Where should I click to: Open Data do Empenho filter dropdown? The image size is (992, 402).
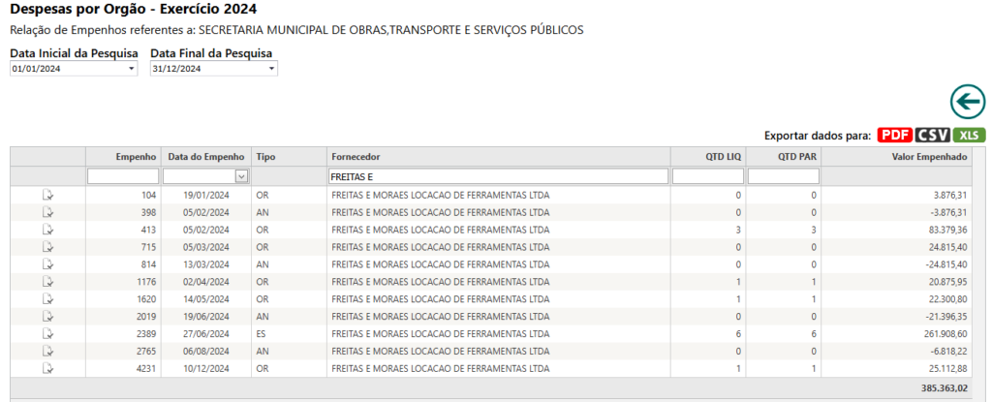pyautogui.click(x=241, y=176)
